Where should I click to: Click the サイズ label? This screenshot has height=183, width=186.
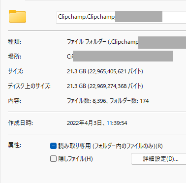pos(16,71)
